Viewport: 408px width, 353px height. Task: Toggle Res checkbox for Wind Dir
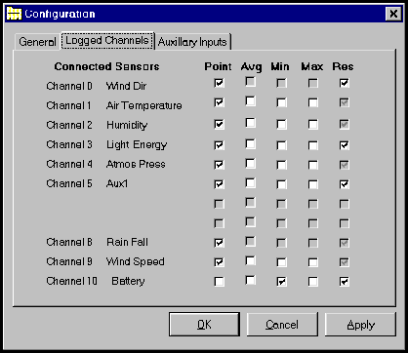pos(345,83)
